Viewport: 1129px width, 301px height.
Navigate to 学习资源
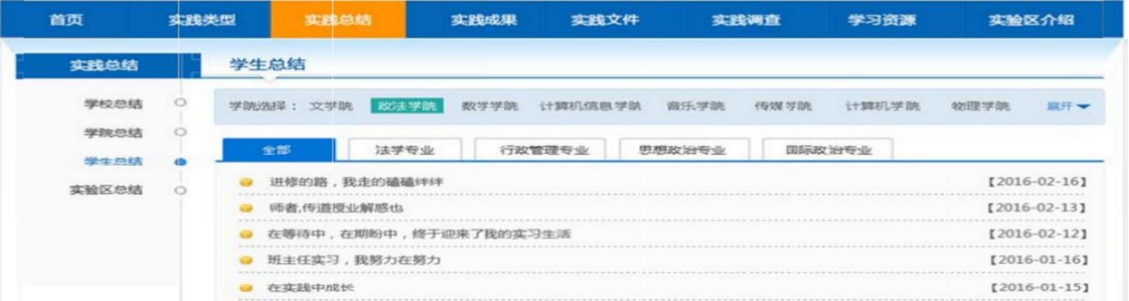coord(881,20)
